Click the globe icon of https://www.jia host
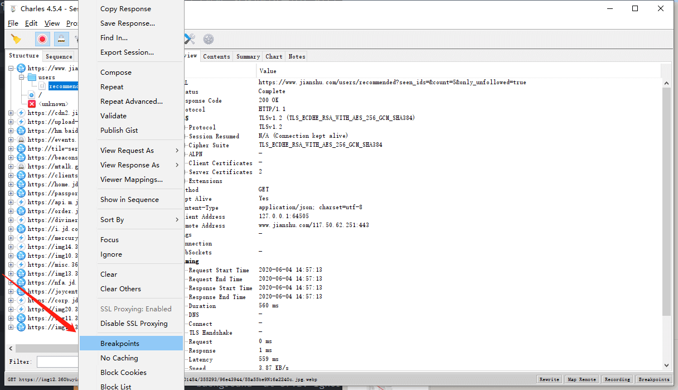The width and height of the screenshot is (678, 390). point(21,68)
